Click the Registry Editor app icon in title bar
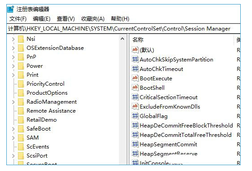The width and height of the screenshot is (252, 171). (x=11, y=9)
